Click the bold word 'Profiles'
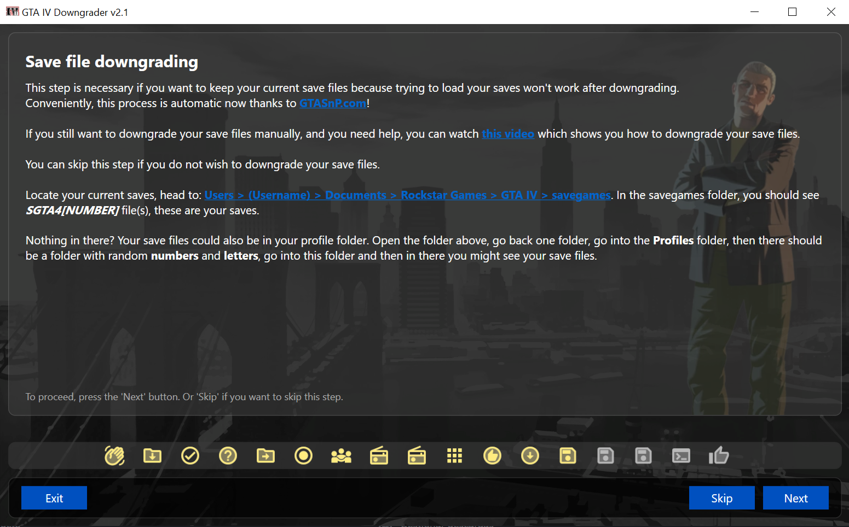The width and height of the screenshot is (849, 527). click(673, 241)
